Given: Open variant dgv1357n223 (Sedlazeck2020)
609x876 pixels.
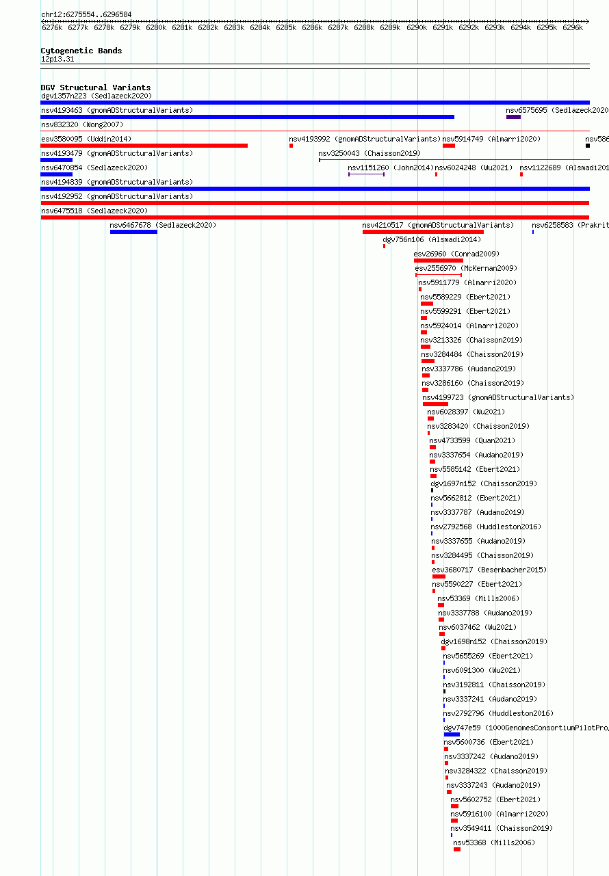Looking at the screenshot, I should click(96, 96).
